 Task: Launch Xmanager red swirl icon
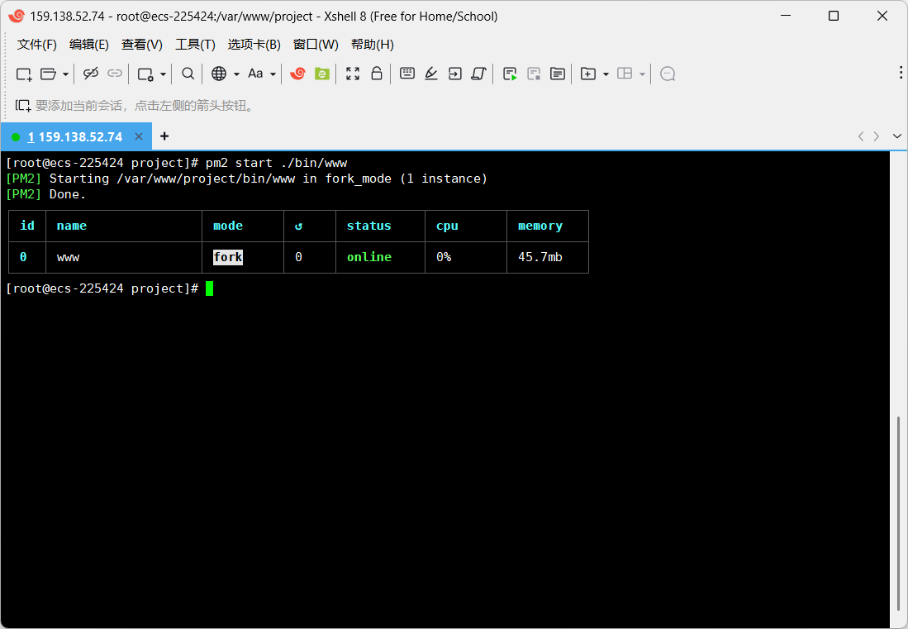pos(297,74)
